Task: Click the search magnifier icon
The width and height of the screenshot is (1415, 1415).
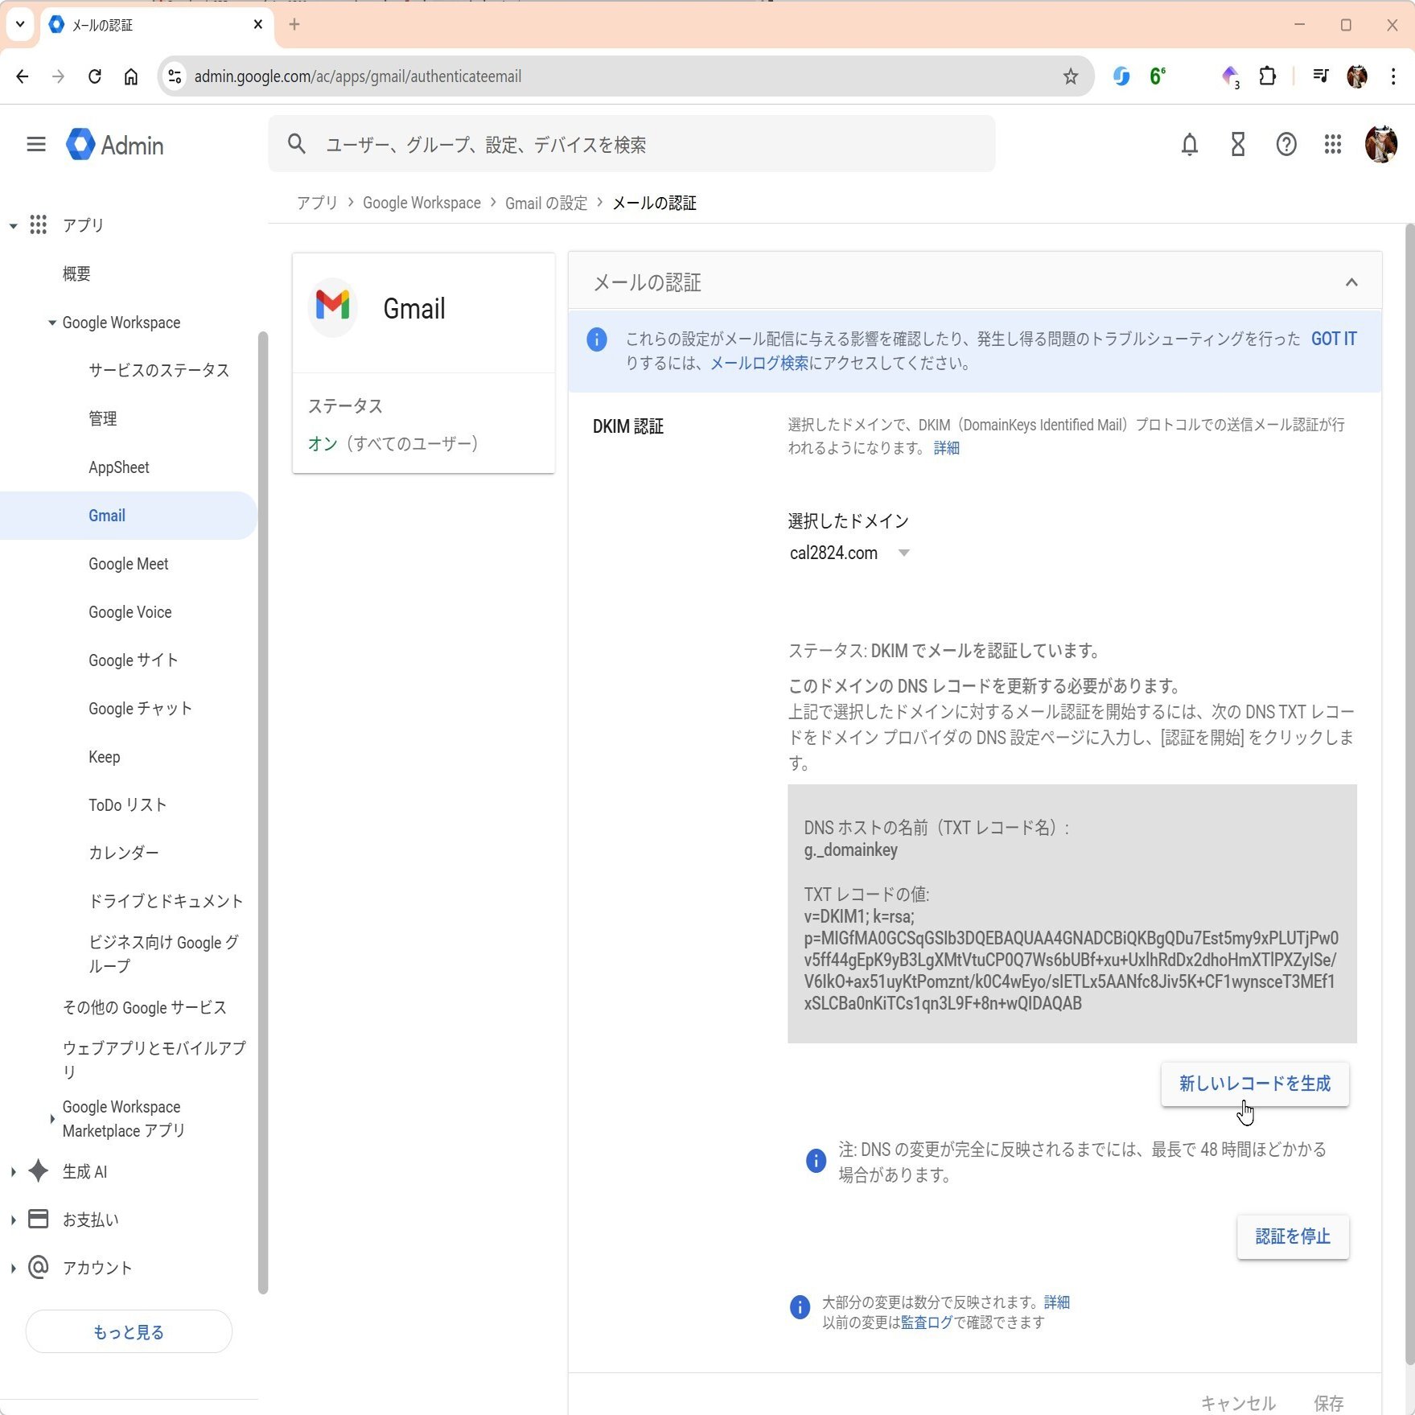Action: (296, 144)
